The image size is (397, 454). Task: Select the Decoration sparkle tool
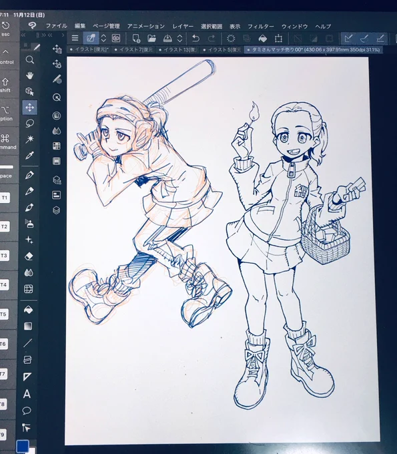(x=29, y=240)
